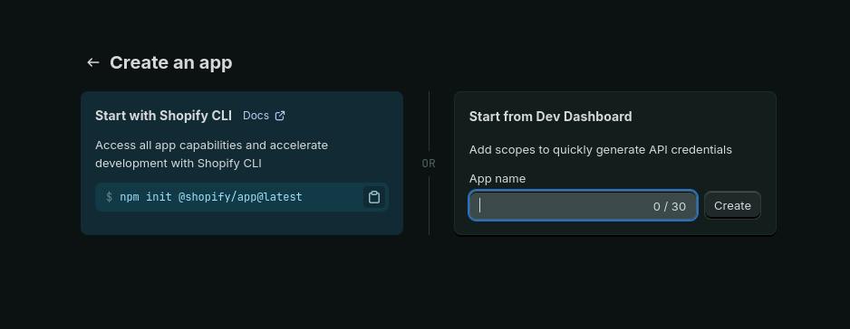This screenshot has height=329, width=850.
Task: Open the external link icon beside Docs
Action: [x=280, y=116]
